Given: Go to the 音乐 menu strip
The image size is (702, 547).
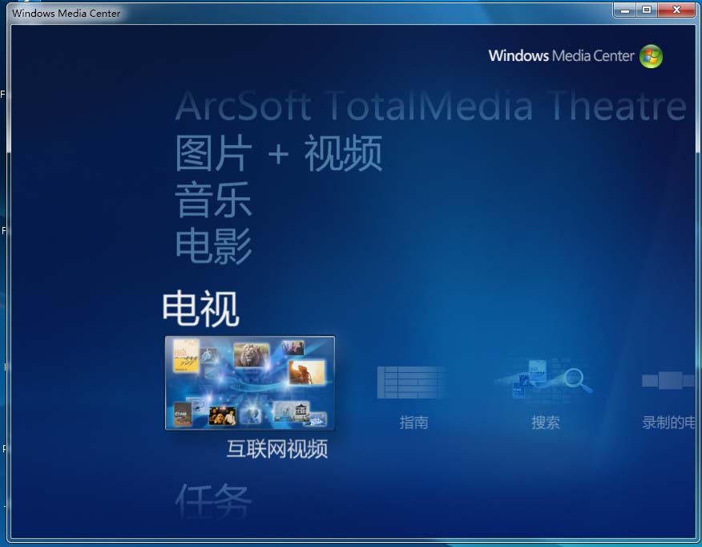Looking at the screenshot, I should tap(213, 200).
